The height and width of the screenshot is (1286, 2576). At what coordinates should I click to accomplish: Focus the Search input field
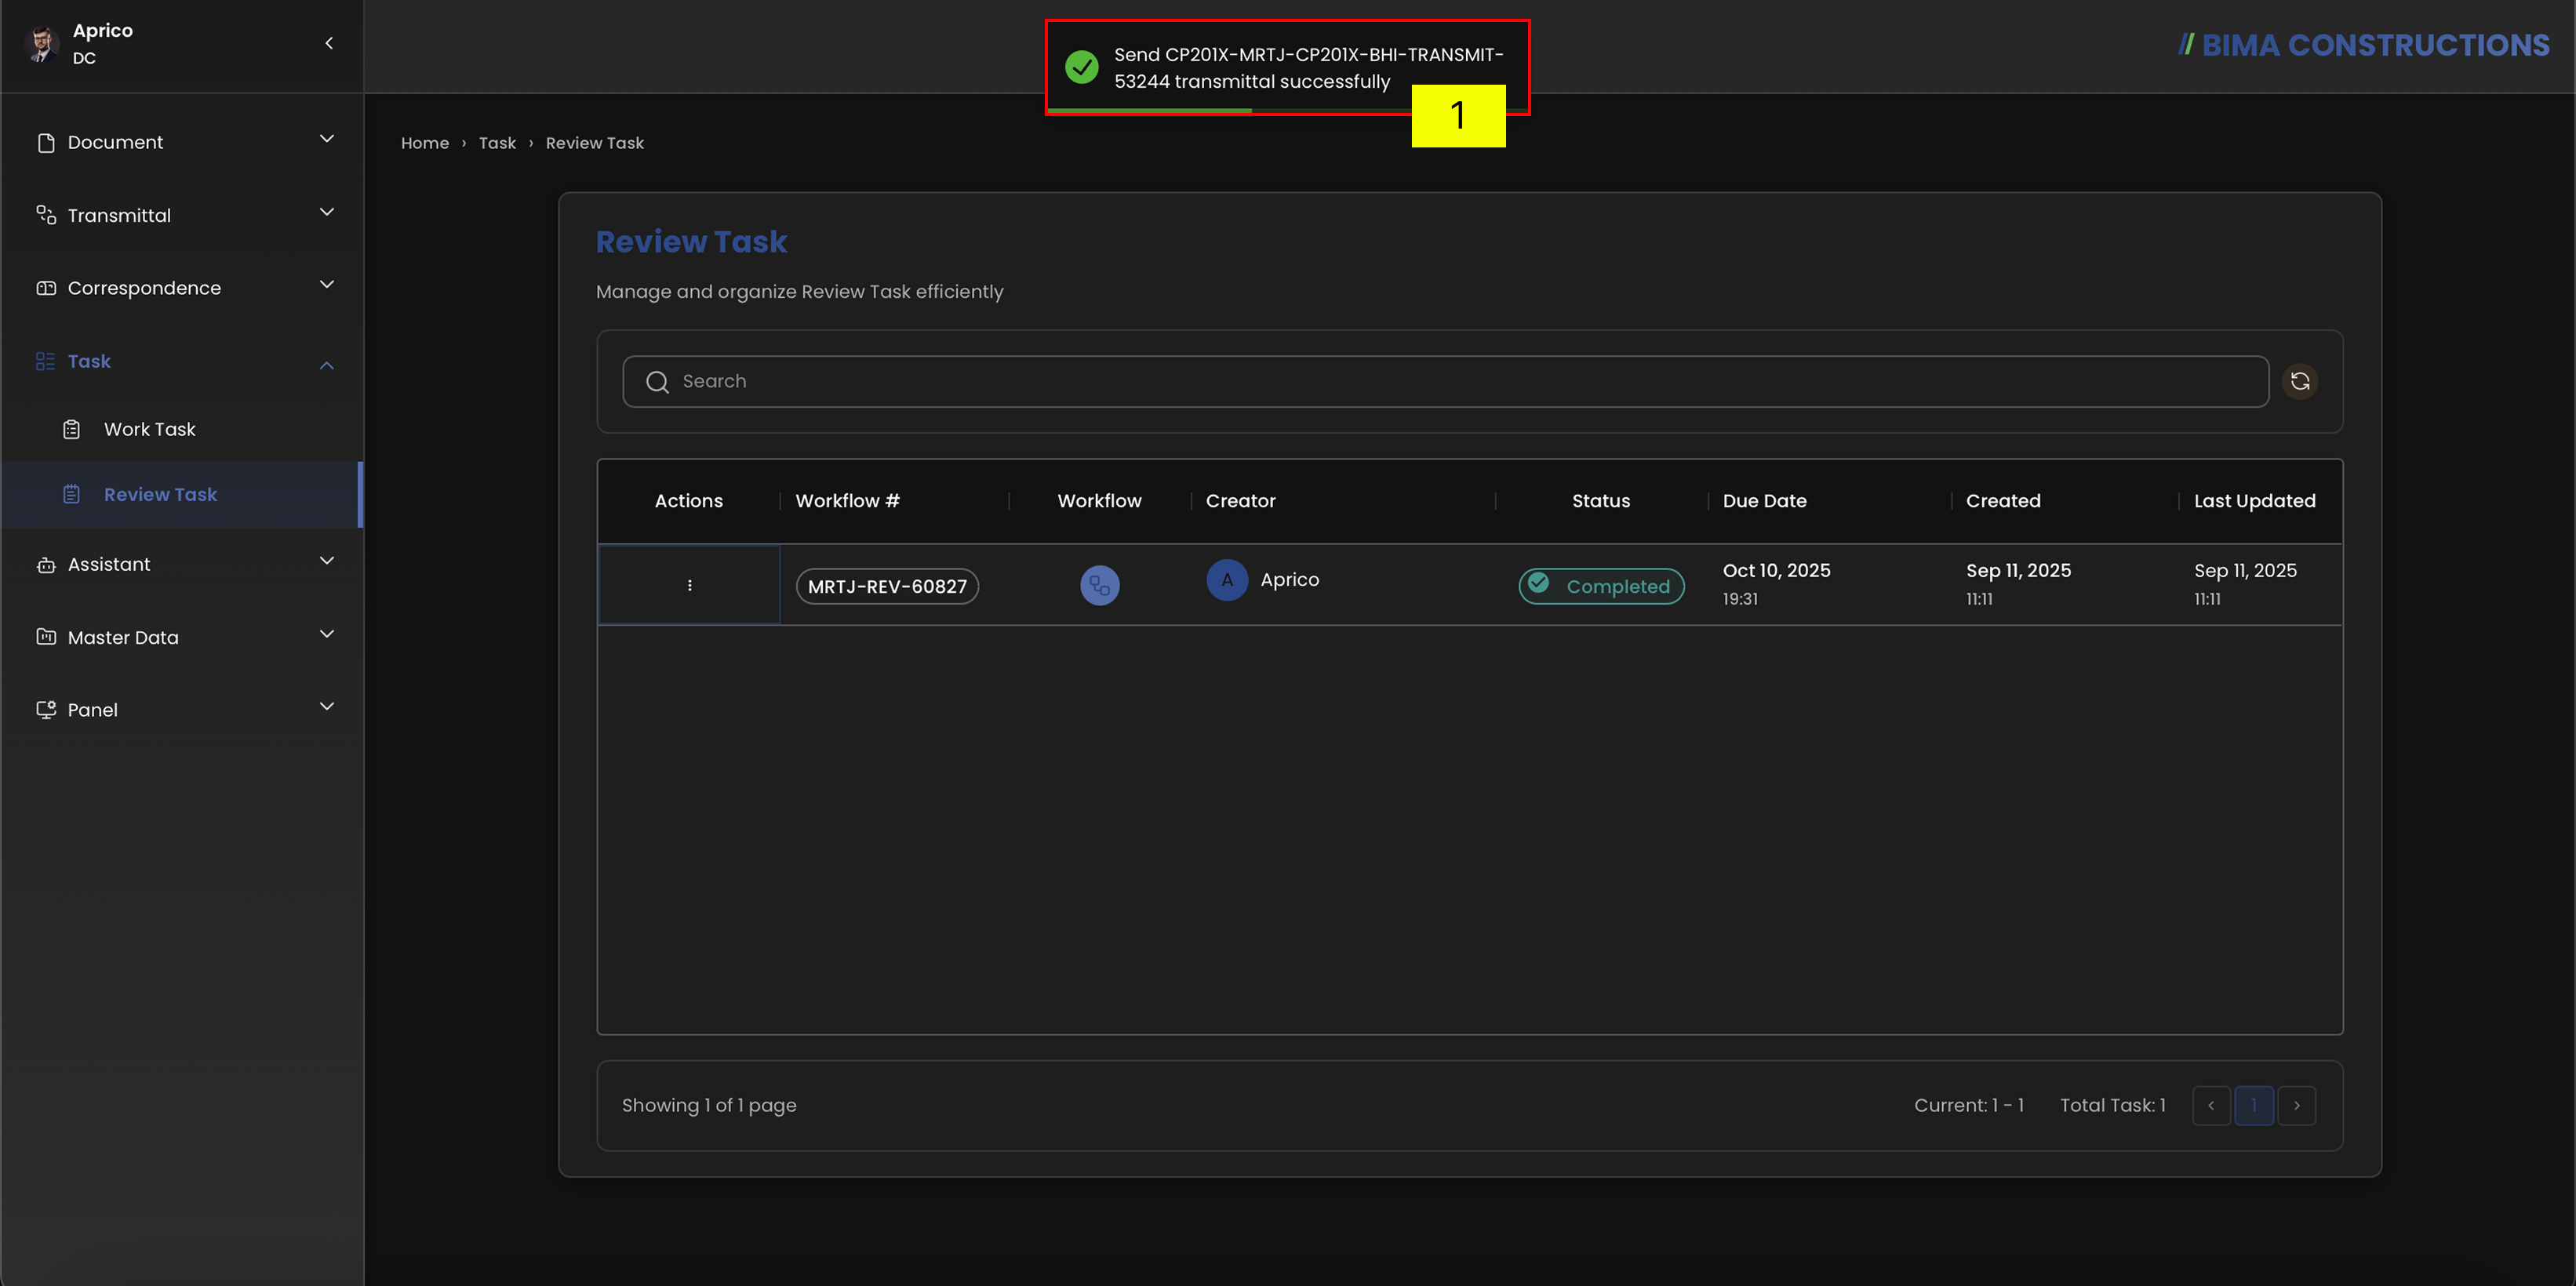pyautogui.click(x=1446, y=382)
